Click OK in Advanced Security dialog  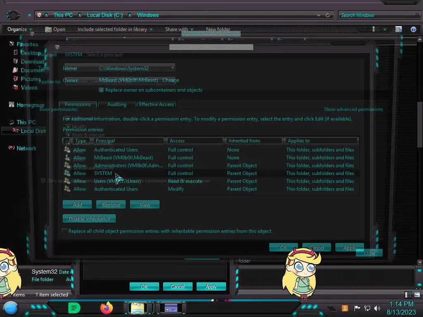(283, 247)
